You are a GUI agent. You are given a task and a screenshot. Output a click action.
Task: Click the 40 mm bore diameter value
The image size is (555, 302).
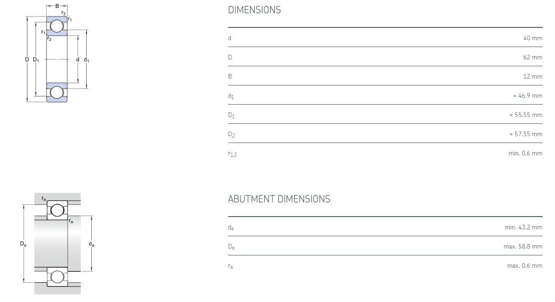click(x=533, y=38)
